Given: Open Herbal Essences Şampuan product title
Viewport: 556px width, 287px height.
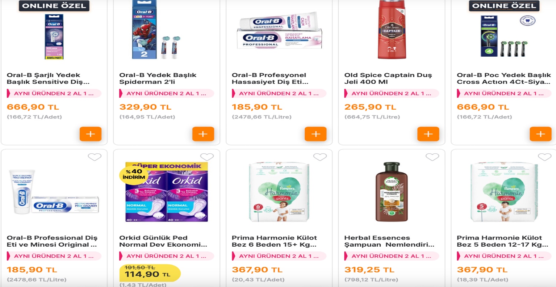Looking at the screenshot, I should 389,241.
